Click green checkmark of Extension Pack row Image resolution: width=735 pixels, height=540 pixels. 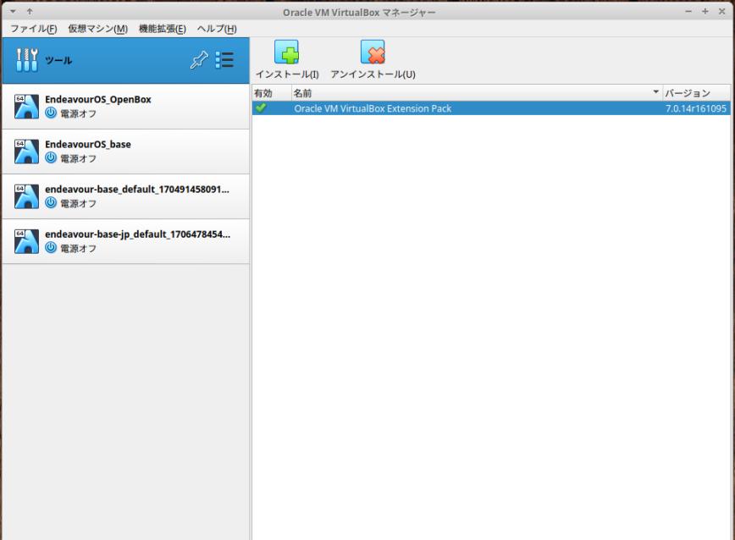261,107
